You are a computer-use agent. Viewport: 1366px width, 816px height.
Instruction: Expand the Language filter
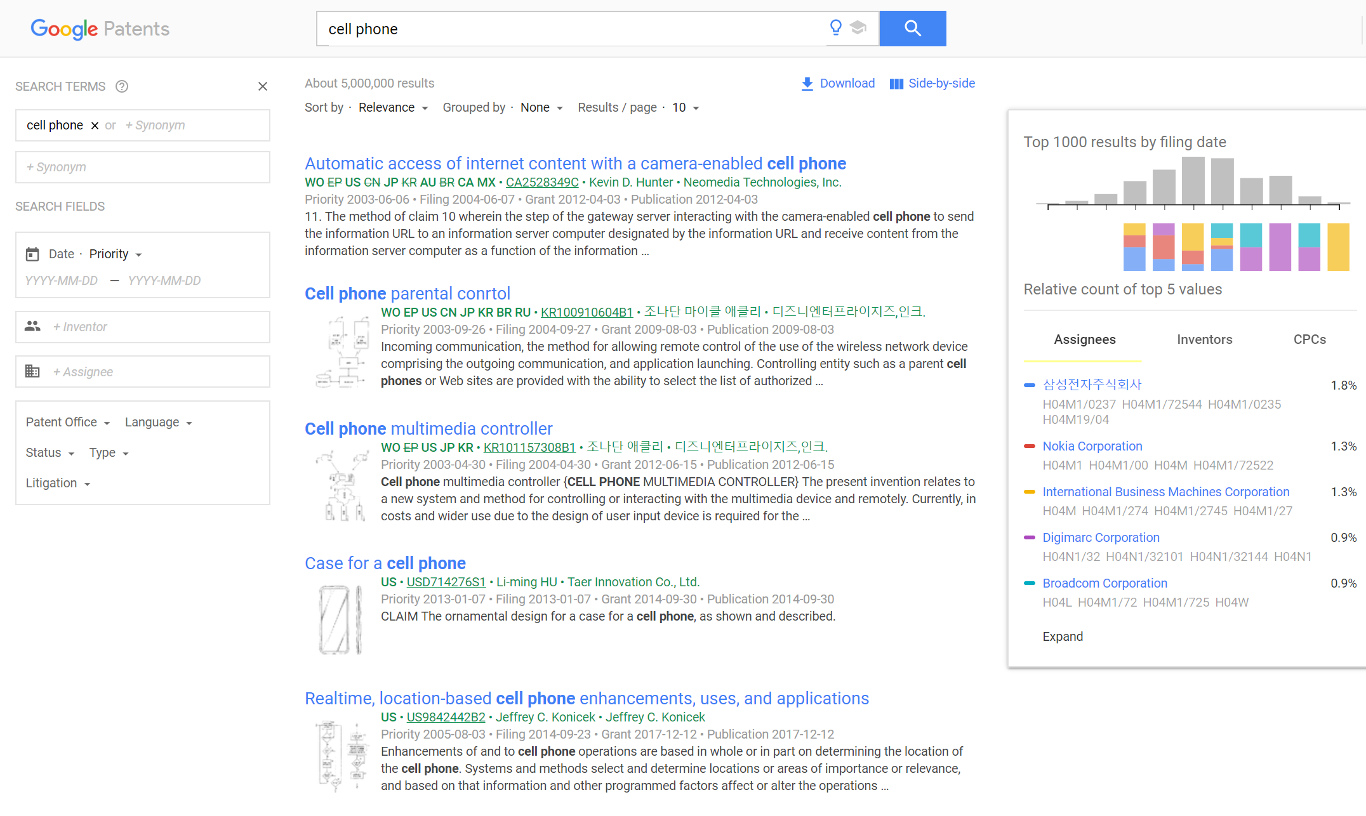click(158, 423)
